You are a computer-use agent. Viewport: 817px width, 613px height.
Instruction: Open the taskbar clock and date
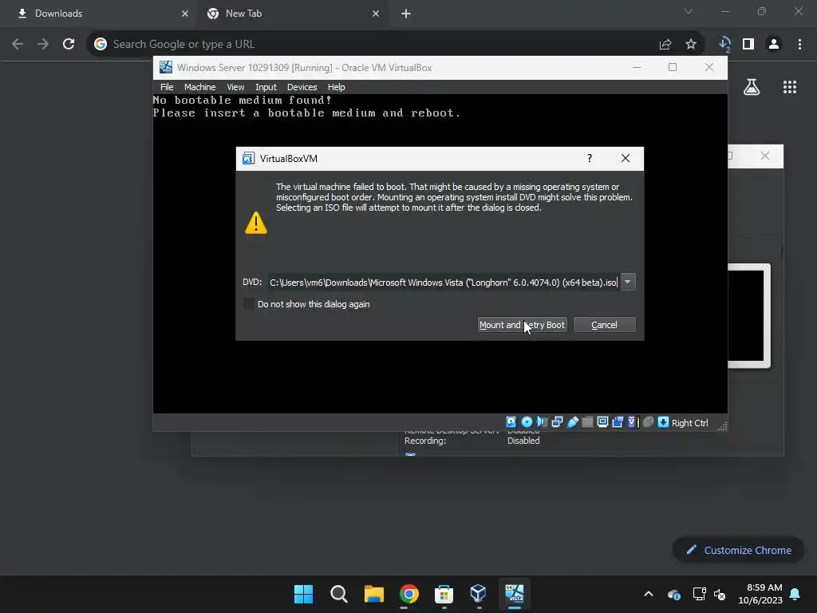click(x=760, y=594)
